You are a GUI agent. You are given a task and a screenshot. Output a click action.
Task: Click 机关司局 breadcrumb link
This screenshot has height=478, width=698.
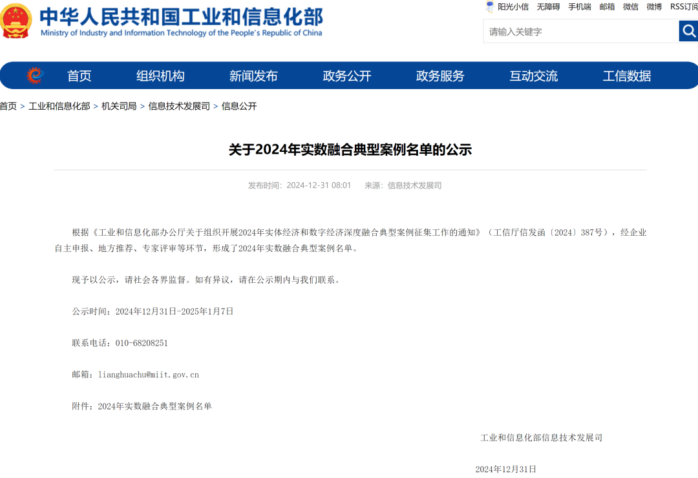click(119, 106)
